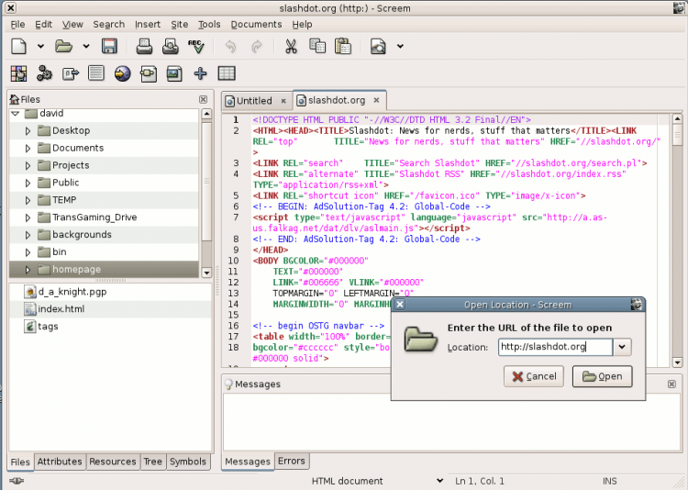Click the globe link icon in toolbar
This screenshot has width=688, height=490.
click(x=122, y=73)
